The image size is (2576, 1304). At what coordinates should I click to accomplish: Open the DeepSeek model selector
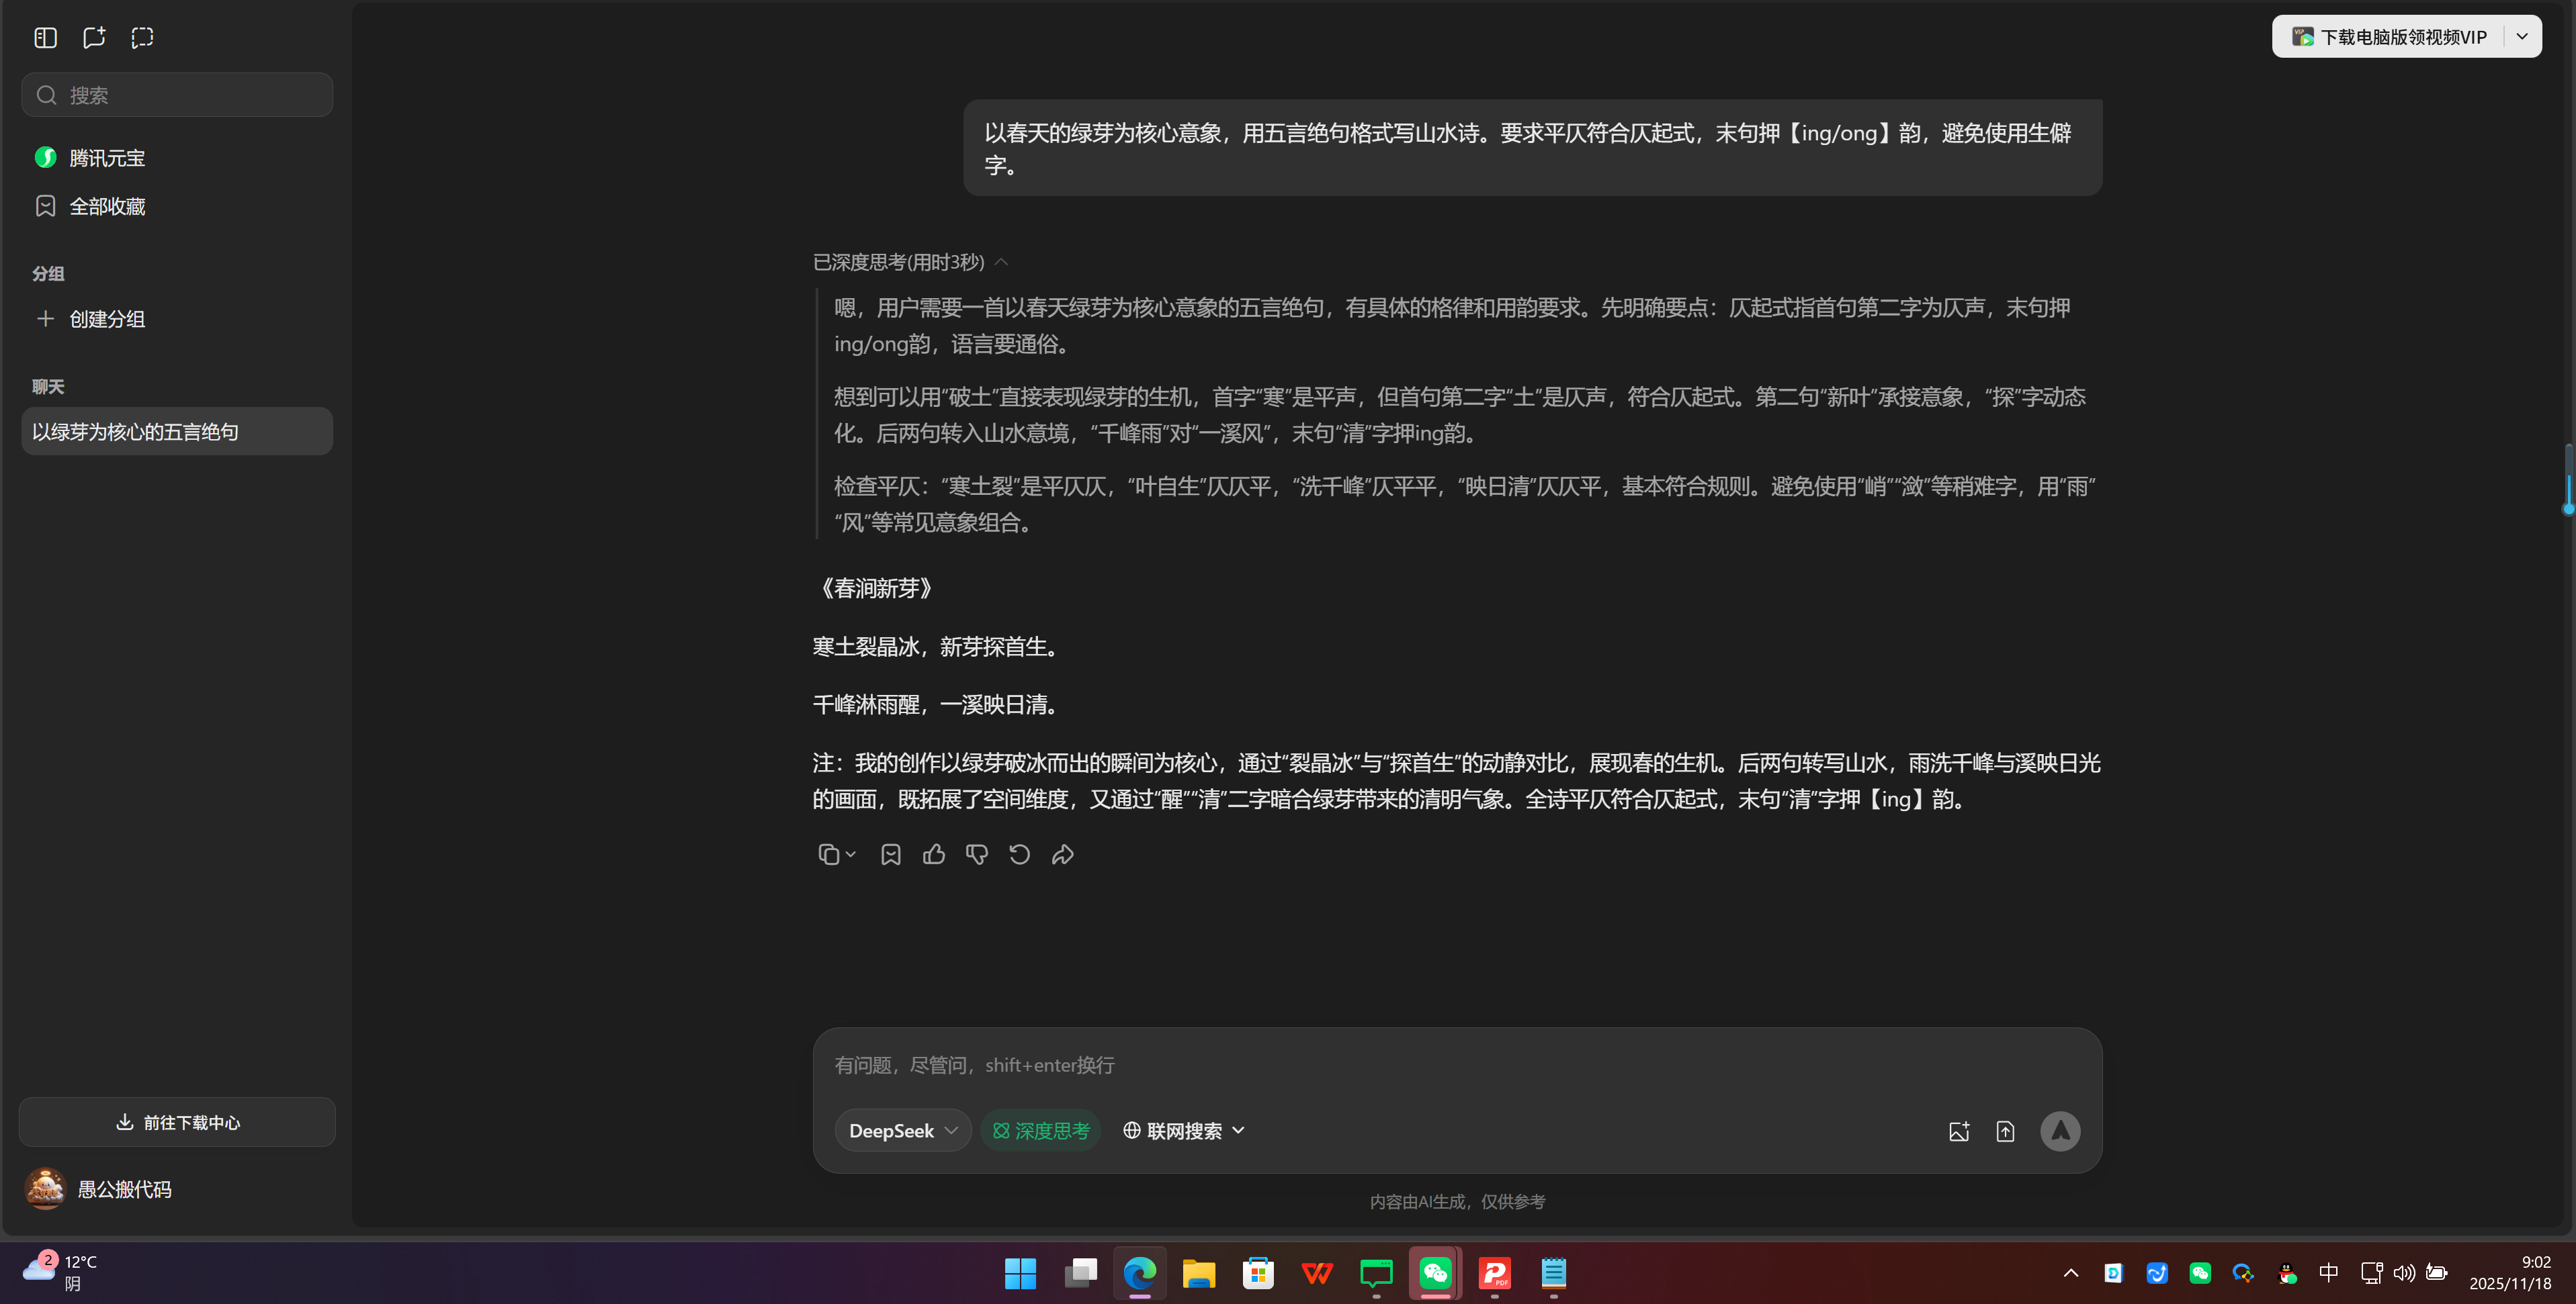[901, 1130]
